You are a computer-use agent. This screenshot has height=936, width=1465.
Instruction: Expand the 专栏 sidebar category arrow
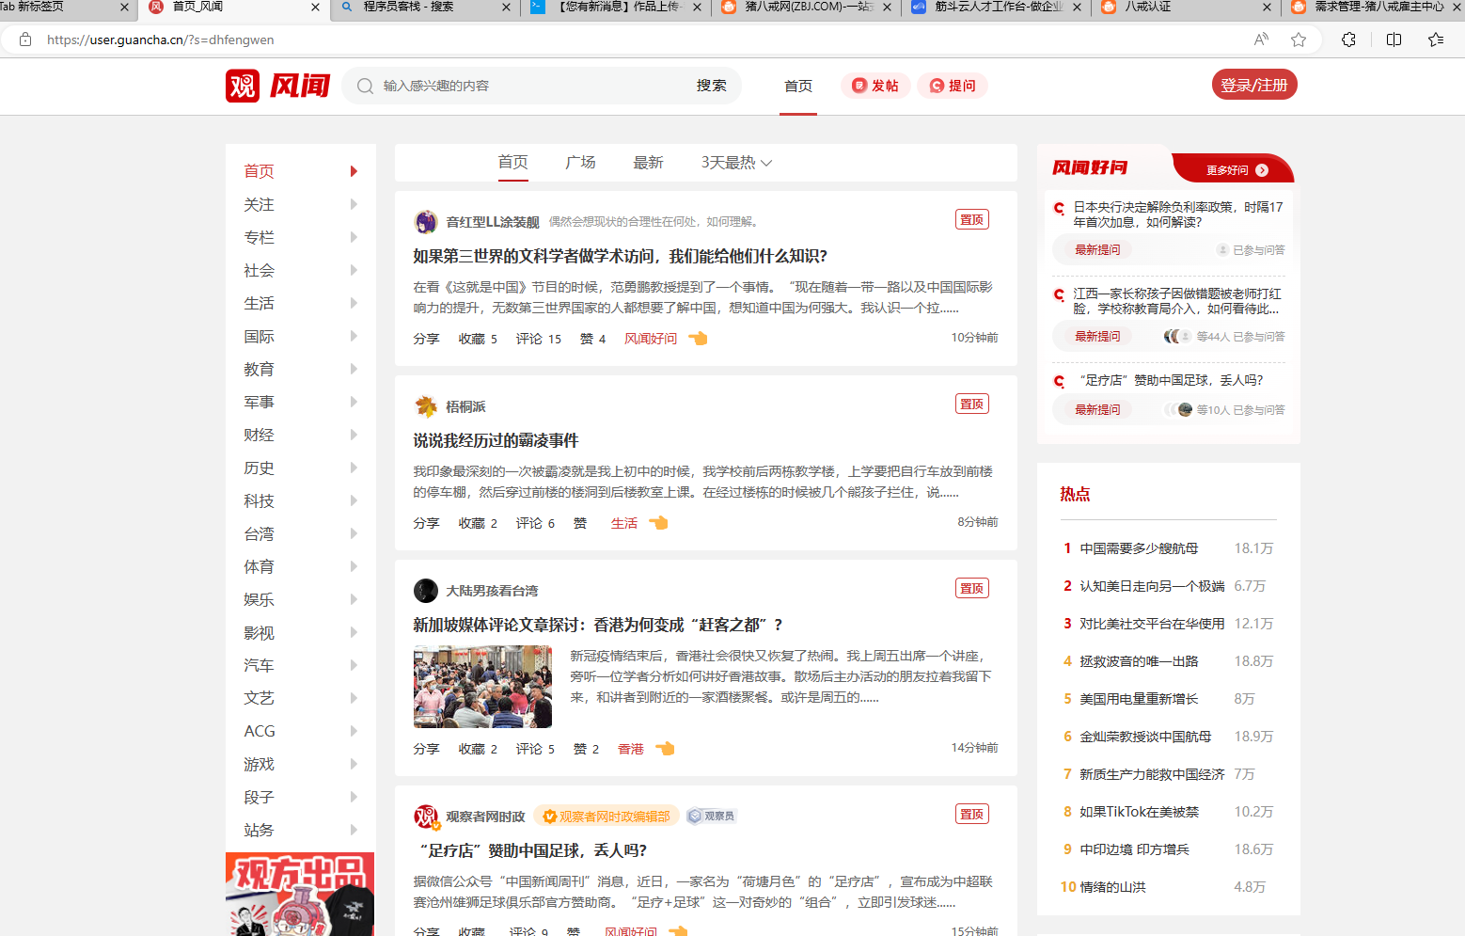354,237
